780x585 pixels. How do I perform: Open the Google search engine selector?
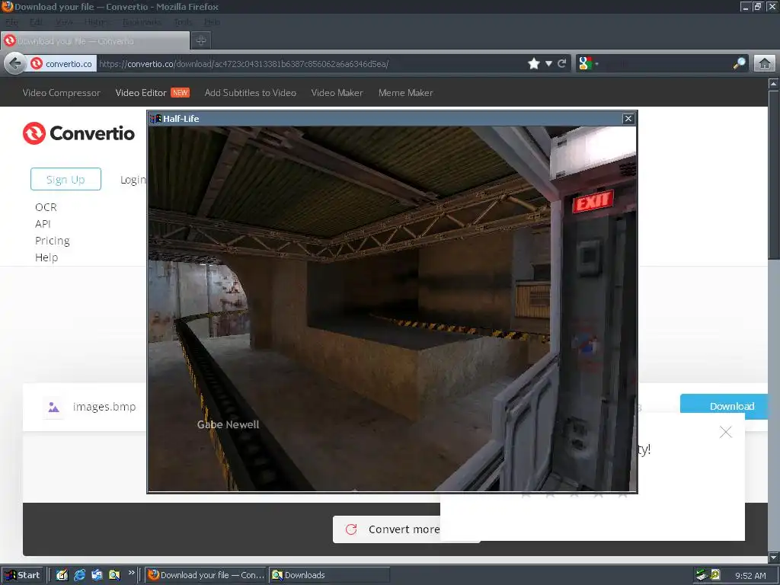pyautogui.click(x=588, y=64)
